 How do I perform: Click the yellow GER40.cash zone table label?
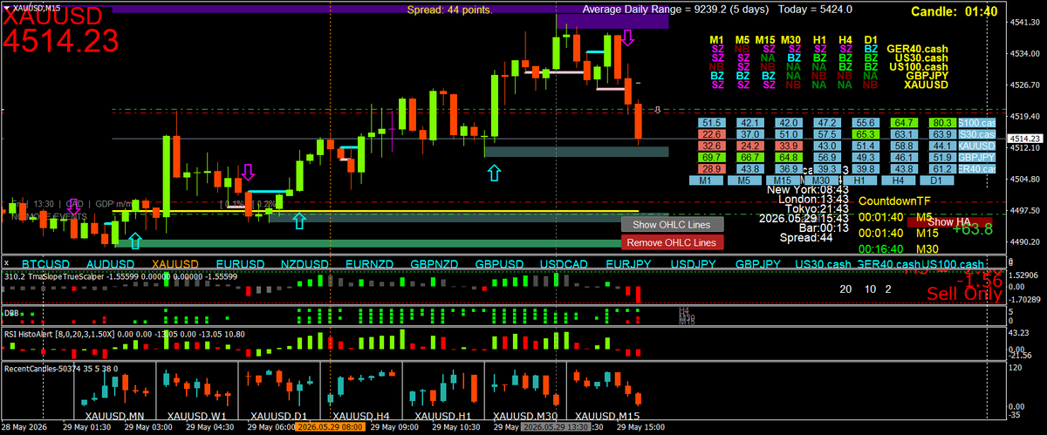point(916,49)
